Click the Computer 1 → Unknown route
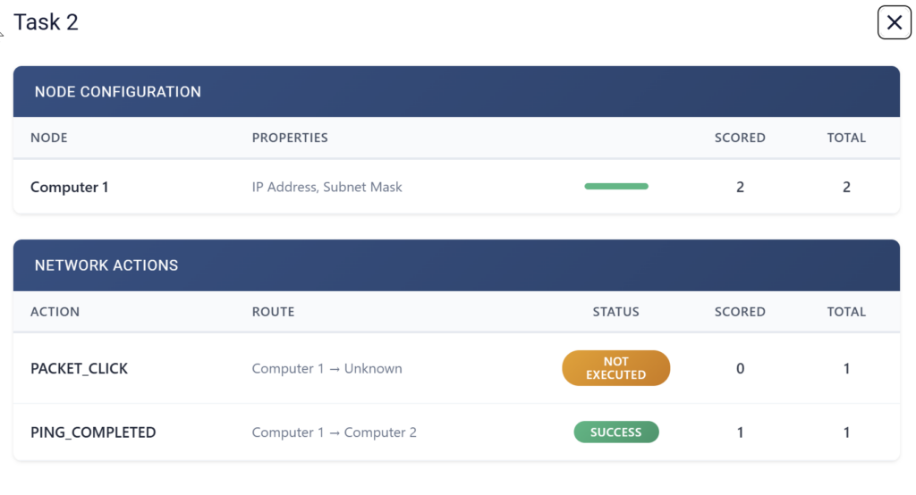 (x=327, y=368)
